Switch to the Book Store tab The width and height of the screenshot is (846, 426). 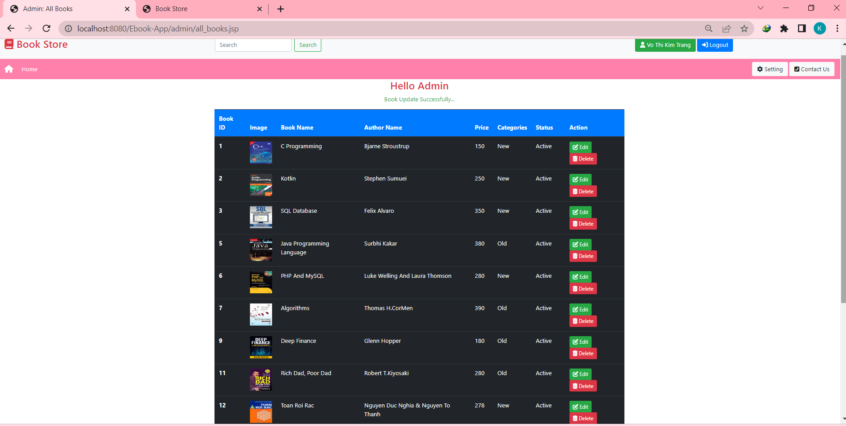click(202, 9)
